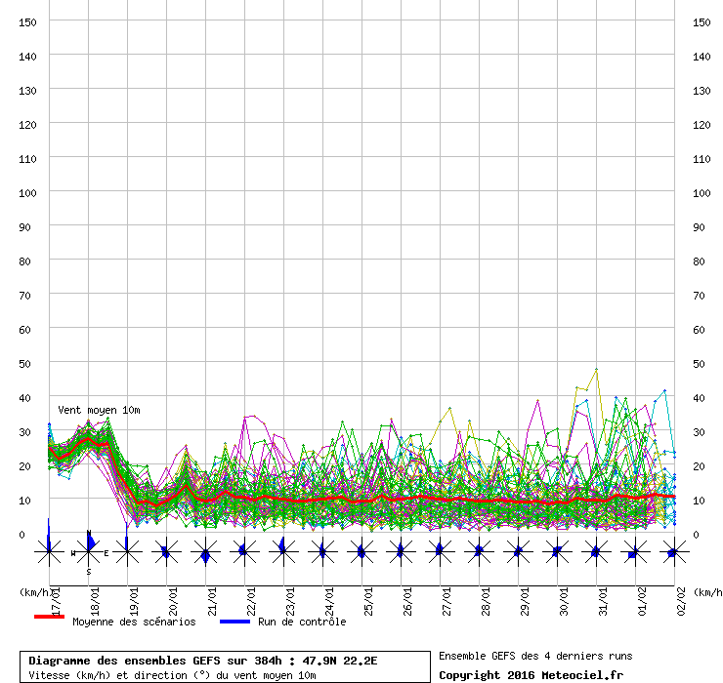Viewport: 723px width, 683px height.
Task: Select the wind rose above the 27/01 date
Action: click(440, 552)
